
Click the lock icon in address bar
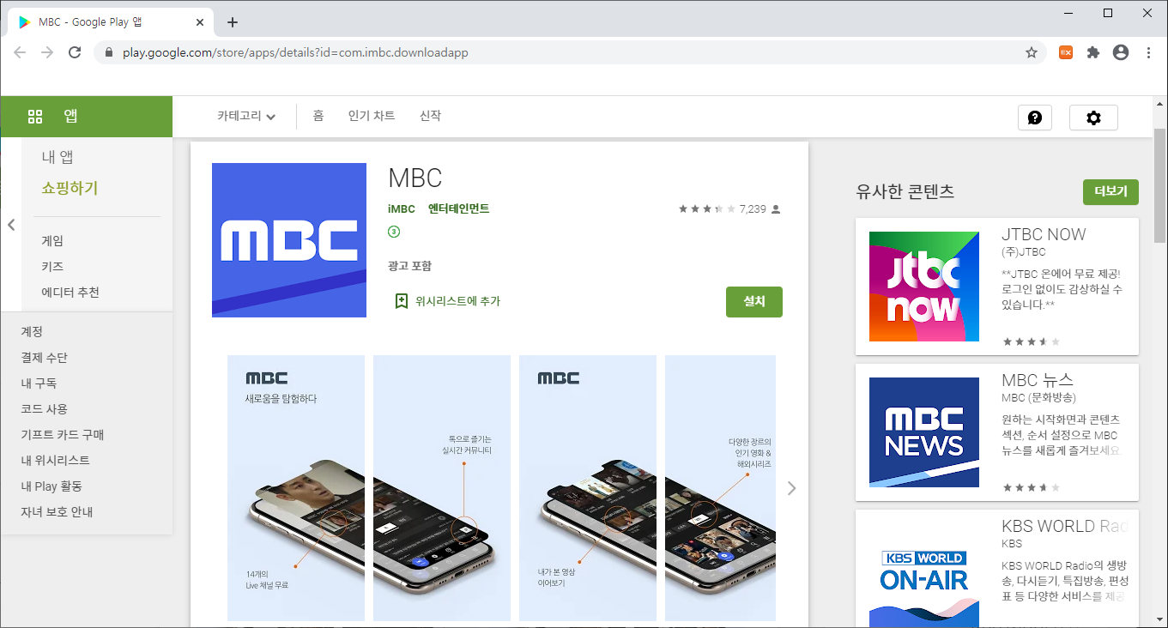[x=108, y=52]
